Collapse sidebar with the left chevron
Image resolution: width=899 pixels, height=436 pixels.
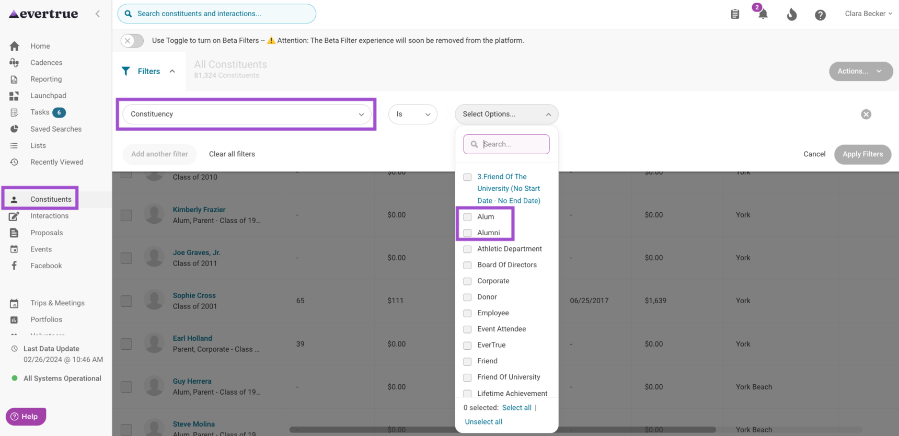click(98, 14)
